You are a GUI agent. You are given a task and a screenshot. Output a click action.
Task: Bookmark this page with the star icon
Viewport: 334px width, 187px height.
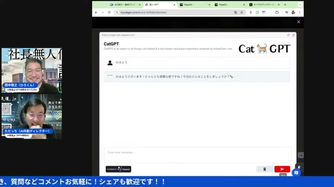(242, 12)
